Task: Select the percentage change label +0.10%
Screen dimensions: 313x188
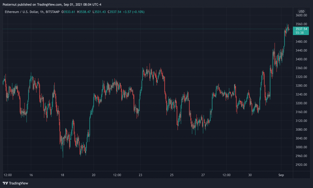Action: coord(138,12)
